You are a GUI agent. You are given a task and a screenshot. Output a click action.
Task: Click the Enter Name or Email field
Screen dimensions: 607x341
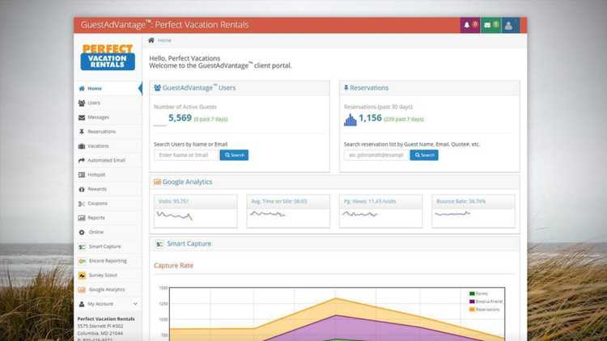coord(187,155)
